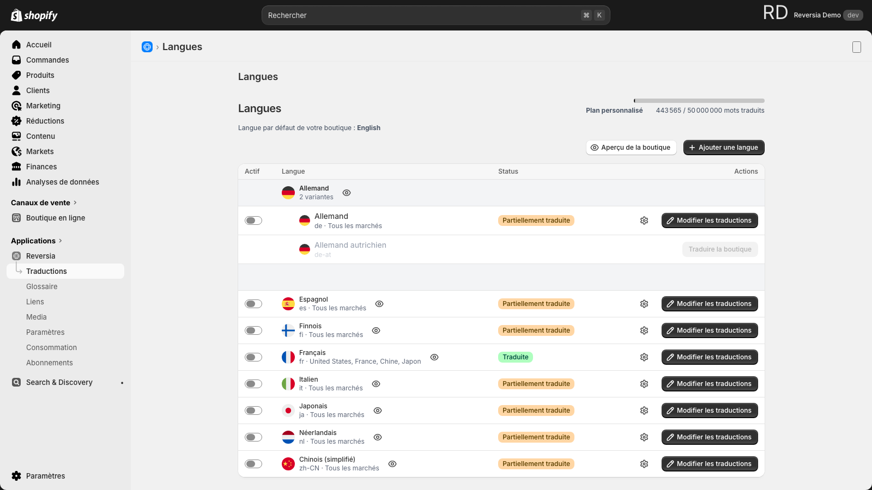Click the translated words usage progress bar
This screenshot has width=872, height=490.
[x=699, y=101]
